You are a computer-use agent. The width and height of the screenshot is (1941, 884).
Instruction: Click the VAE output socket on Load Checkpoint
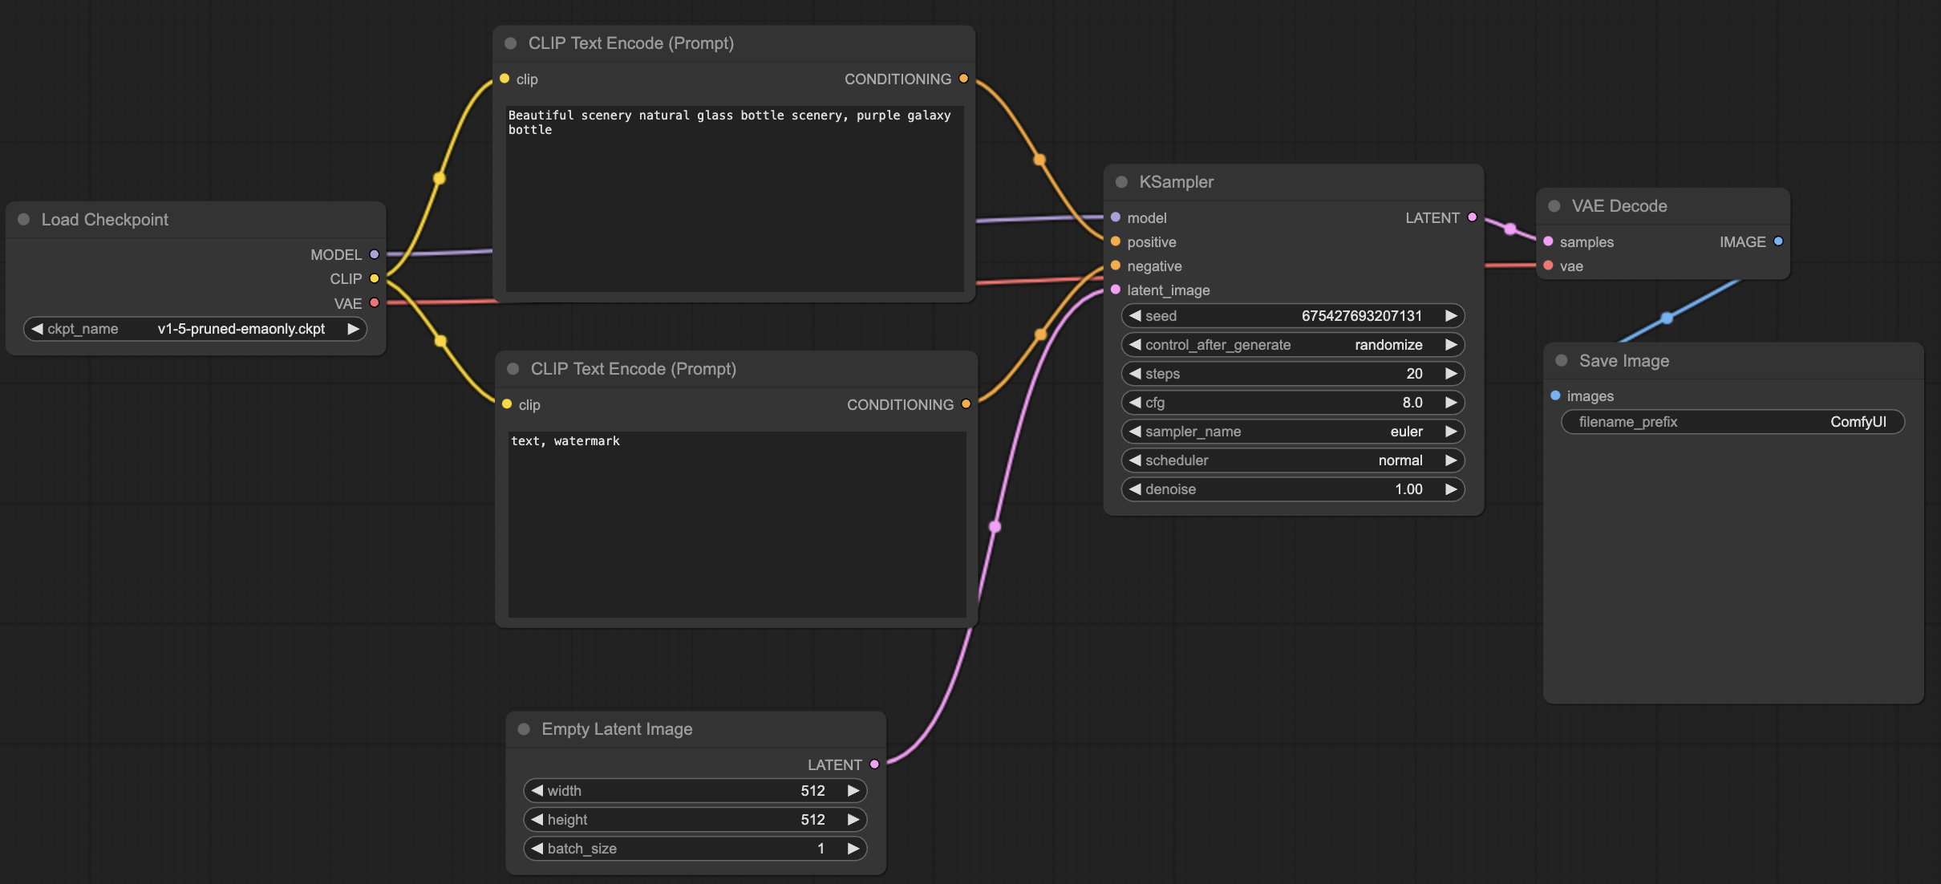374,303
